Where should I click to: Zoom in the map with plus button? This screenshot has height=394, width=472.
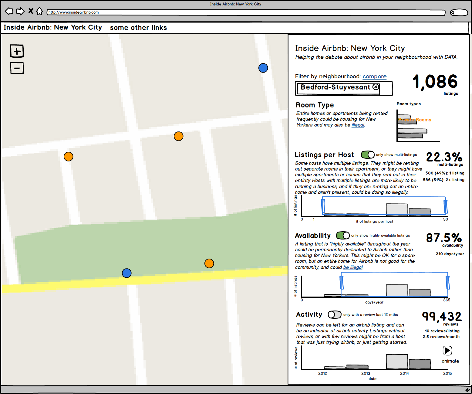pyautogui.click(x=17, y=51)
